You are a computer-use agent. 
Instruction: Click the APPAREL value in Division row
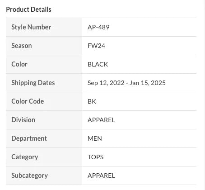pos(101,120)
